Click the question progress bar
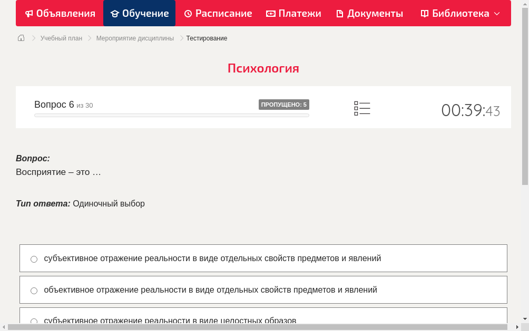This screenshot has height=331, width=529. point(171,115)
